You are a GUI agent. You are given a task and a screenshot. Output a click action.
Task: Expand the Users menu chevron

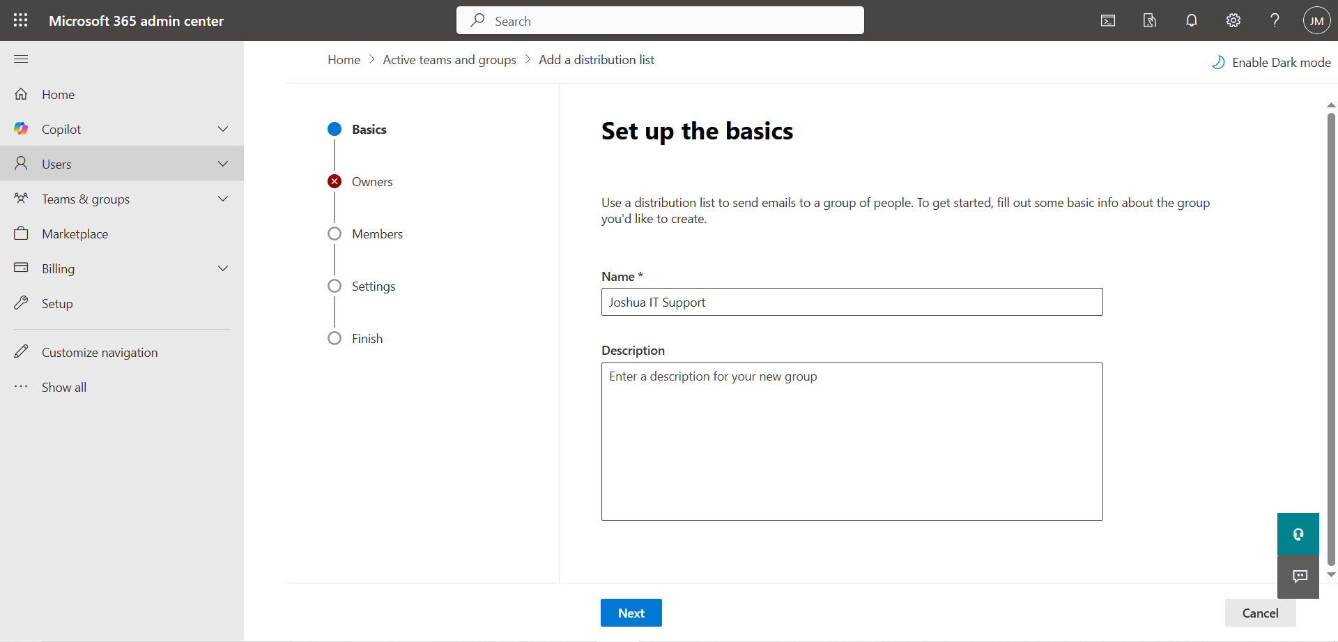pyautogui.click(x=223, y=164)
